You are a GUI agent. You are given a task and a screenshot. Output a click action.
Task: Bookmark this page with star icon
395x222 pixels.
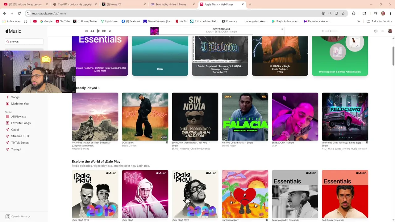coord(343,13)
